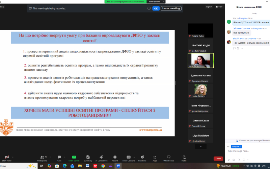
Task: Click the Leave meeting button in banner
Action: pyautogui.click(x=171, y=8)
